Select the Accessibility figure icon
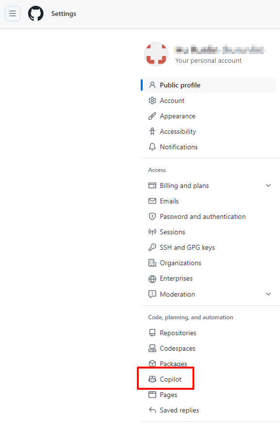 click(x=152, y=131)
